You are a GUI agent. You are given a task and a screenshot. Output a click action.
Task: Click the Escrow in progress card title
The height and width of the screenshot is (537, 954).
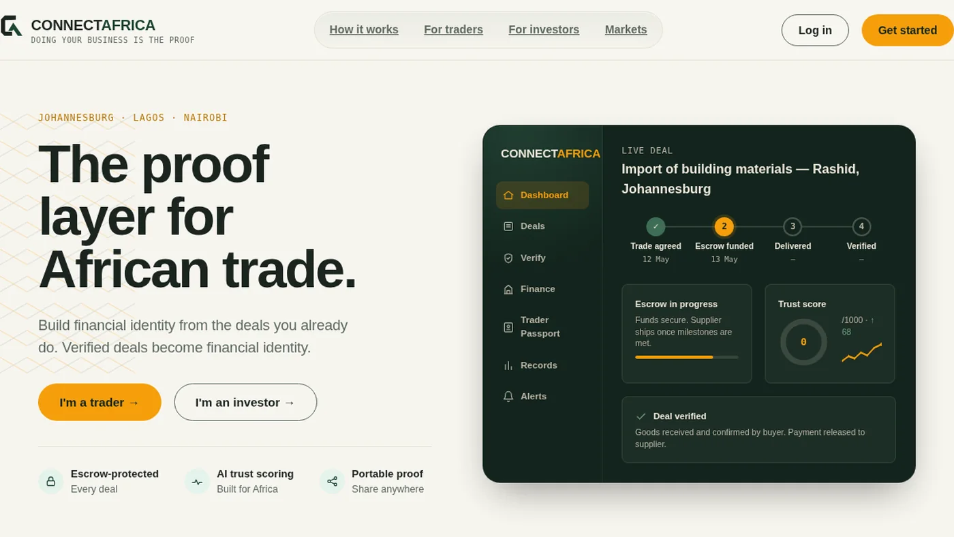tap(676, 304)
